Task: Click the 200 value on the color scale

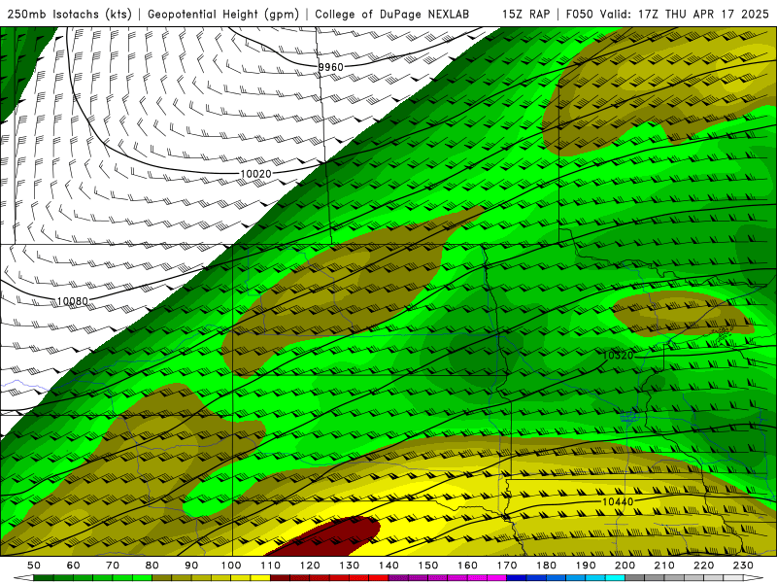Action: point(625,566)
